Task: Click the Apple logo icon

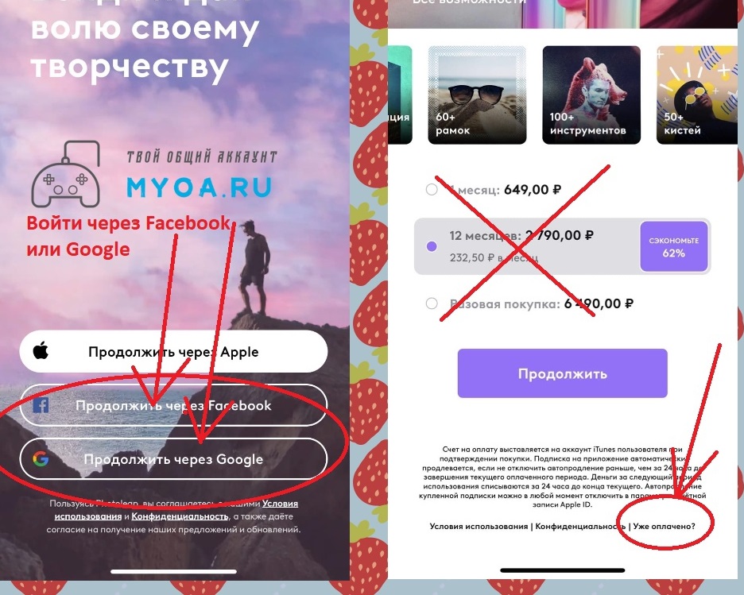Action: coord(41,351)
